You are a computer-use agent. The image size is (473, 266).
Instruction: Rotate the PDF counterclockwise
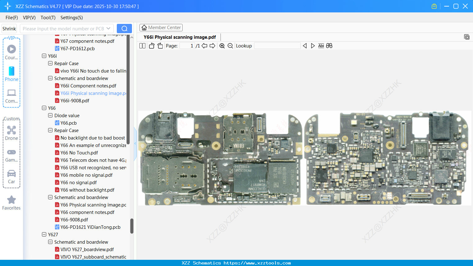click(151, 46)
